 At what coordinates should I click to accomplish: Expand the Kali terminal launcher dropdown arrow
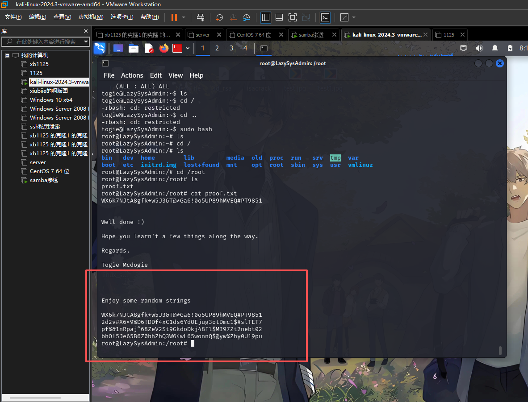click(188, 48)
